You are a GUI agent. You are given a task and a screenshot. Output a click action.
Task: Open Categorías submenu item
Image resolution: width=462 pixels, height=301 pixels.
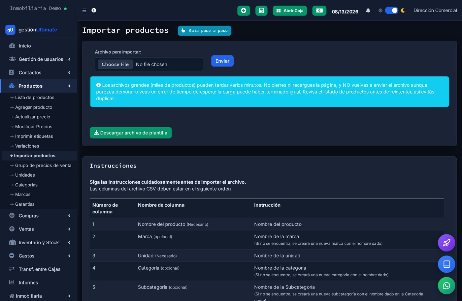point(26,185)
